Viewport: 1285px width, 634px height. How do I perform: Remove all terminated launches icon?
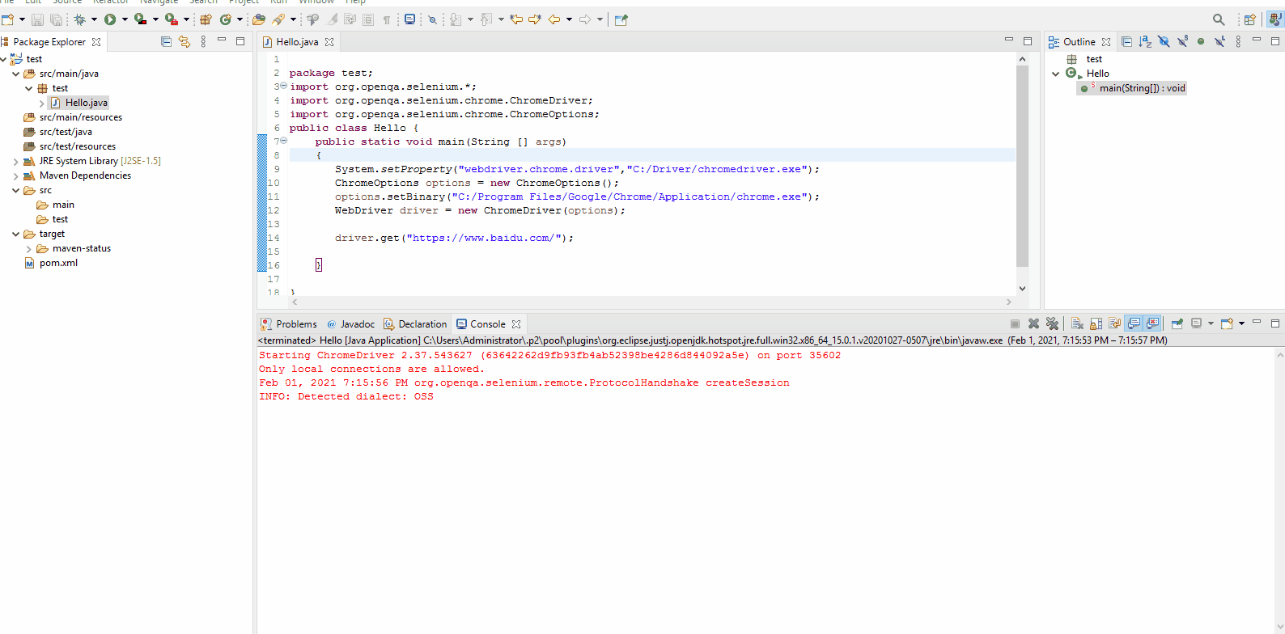[x=1052, y=323]
